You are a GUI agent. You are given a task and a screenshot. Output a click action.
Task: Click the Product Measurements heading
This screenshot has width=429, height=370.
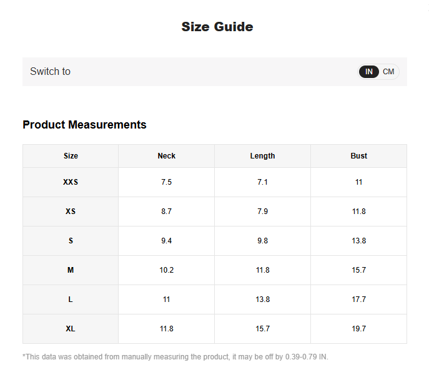(x=84, y=125)
